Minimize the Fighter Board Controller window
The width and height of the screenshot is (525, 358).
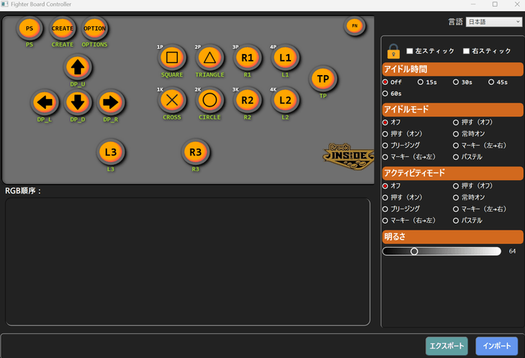pyautogui.click(x=473, y=4)
